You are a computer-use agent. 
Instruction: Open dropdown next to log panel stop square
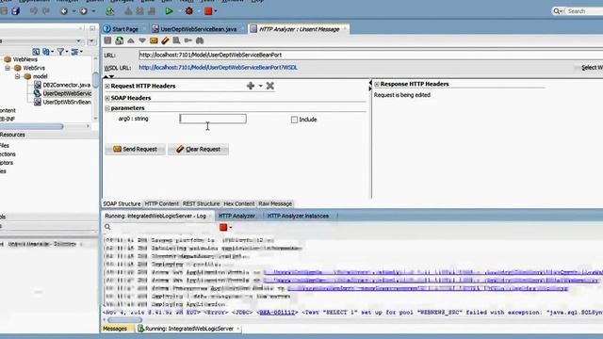pos(230,228)
